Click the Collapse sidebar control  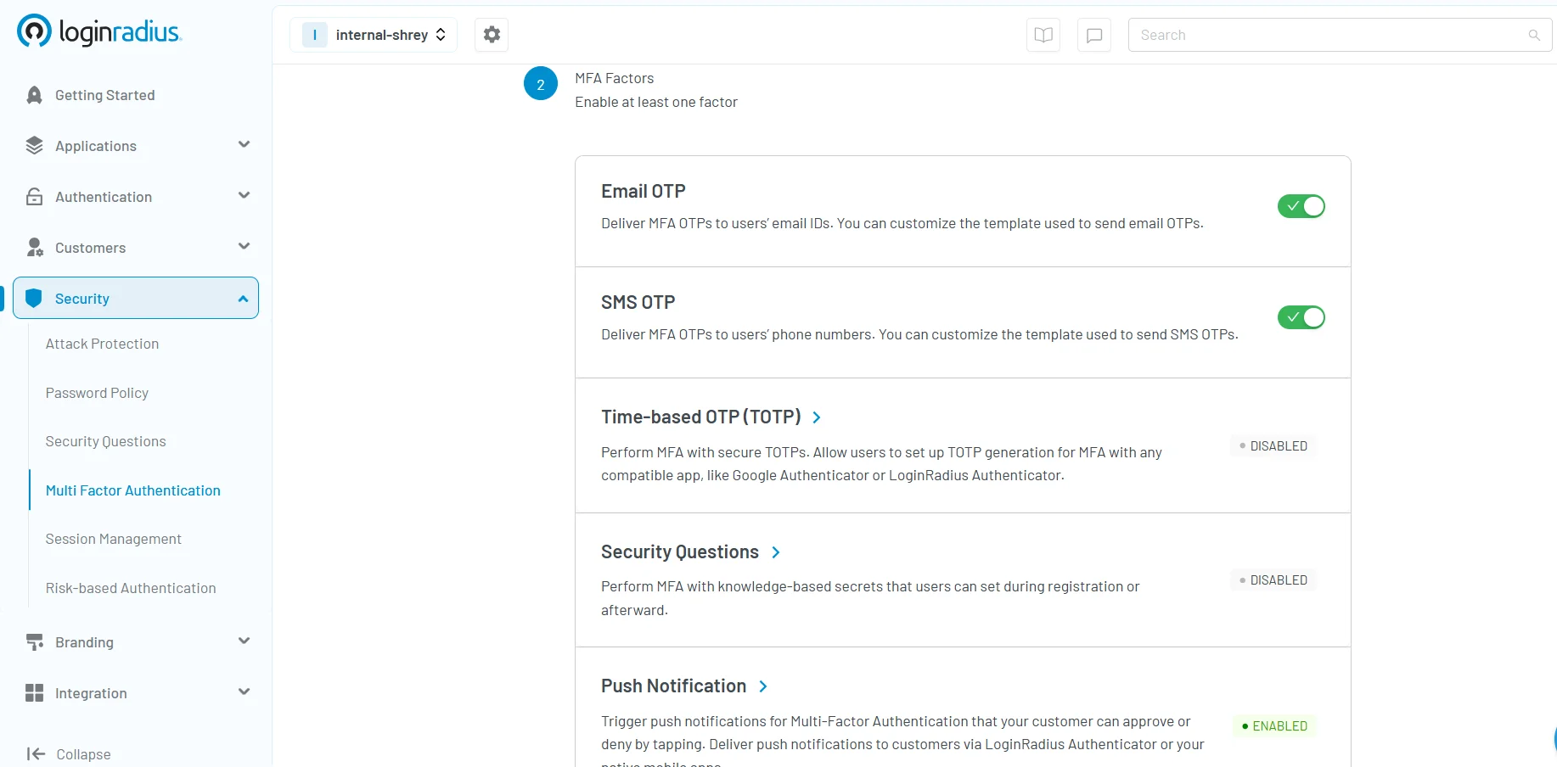pos(70,753)
